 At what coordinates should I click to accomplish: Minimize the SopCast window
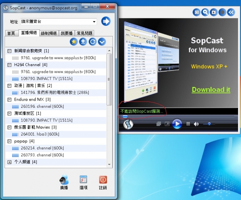pos(86,7)
